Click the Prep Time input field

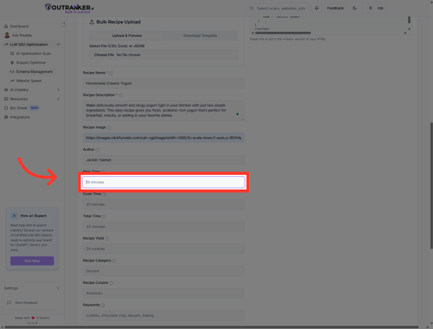coord(164,182)
